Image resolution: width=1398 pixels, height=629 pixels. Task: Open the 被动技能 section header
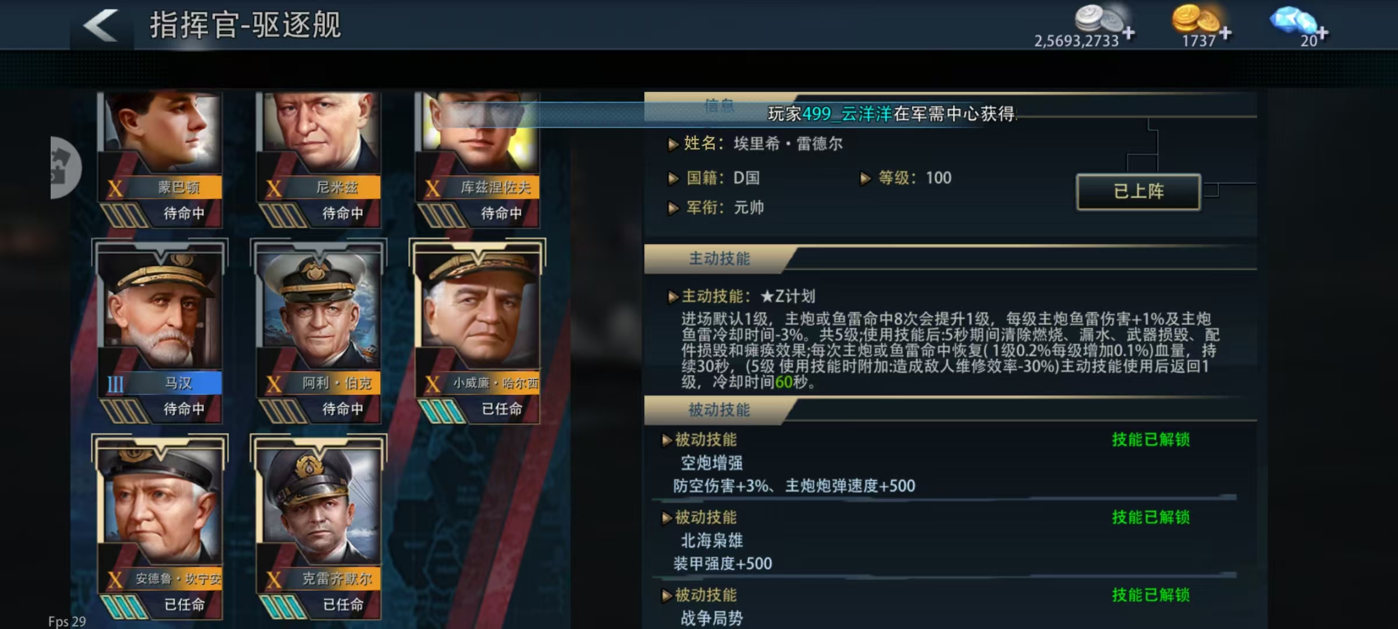click(x=719, y=411)
